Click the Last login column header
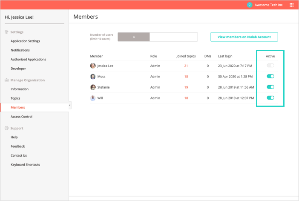Screen dimensions: 299x201 point(225,56)
